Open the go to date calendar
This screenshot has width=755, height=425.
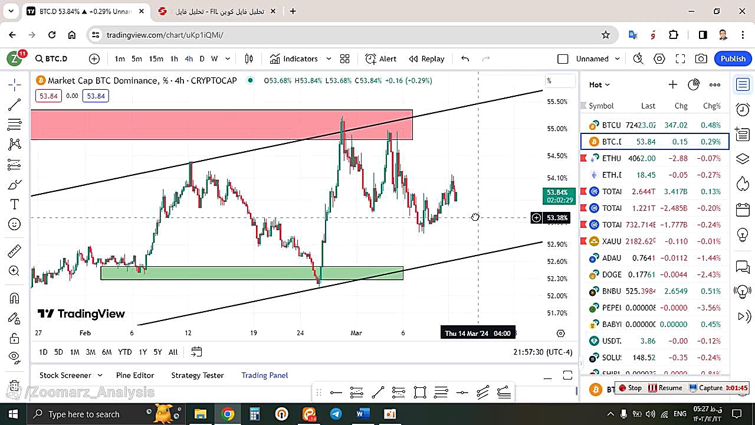(196, 352)
